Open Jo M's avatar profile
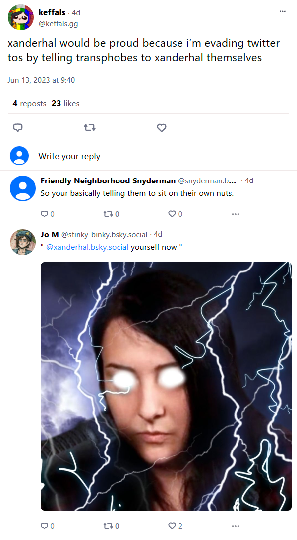Viewport: 297px width, 540px height. 23,242
